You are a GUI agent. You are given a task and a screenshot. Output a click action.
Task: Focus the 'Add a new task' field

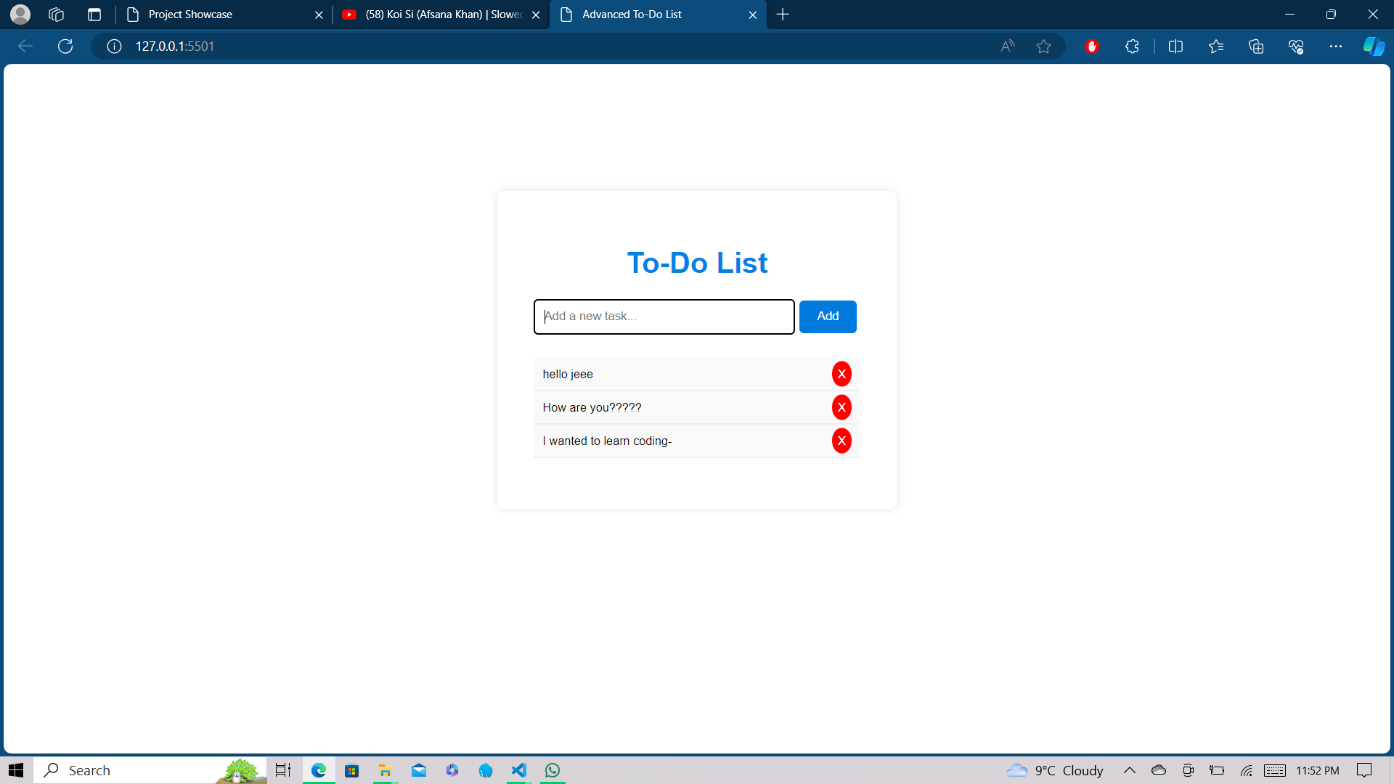click(664, 317)
